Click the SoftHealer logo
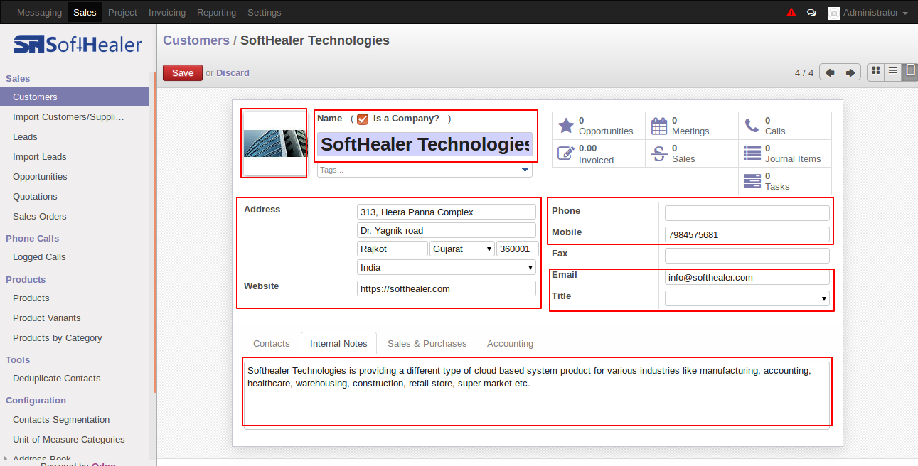This screenshot has width=918, height=466. coord(78,45)
